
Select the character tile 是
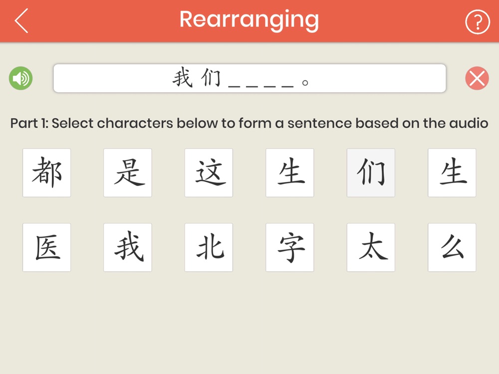(x=128, y=173)
